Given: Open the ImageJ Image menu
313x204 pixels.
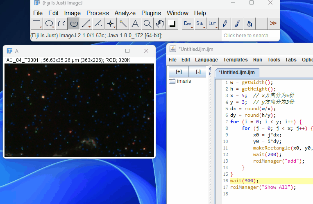Looking at the screenshot, I should [72, 13].
